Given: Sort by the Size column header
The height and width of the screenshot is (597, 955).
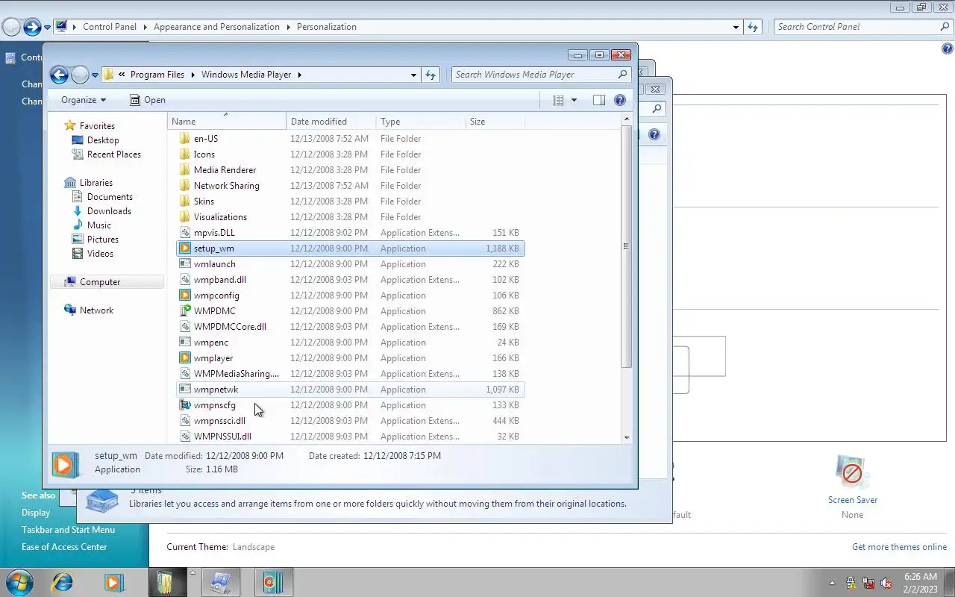Looking at the screenshot, I should pos(495,122).
